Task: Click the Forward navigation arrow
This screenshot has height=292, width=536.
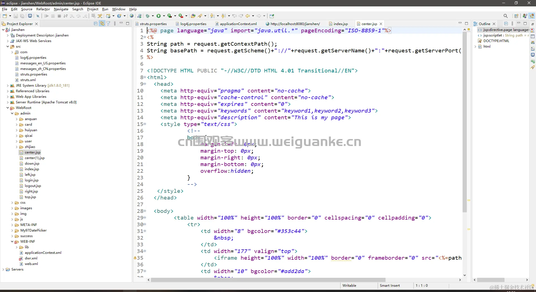Action: [x=259, y=16]
